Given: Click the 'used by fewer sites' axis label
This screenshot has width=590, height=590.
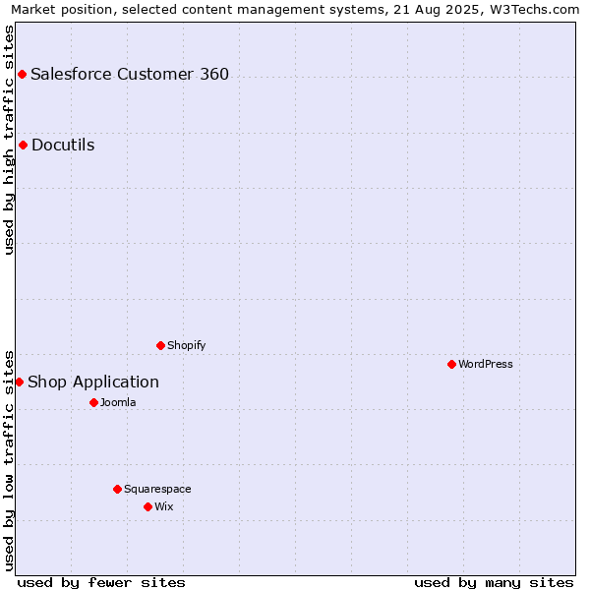Looking at the screenshot, I should [101, 583].
